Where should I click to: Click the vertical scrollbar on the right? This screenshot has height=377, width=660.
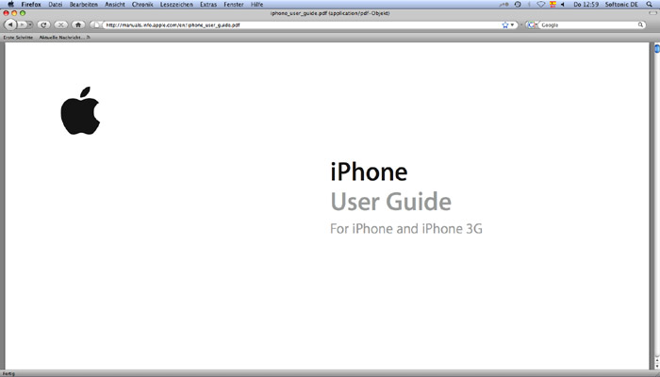655,188
